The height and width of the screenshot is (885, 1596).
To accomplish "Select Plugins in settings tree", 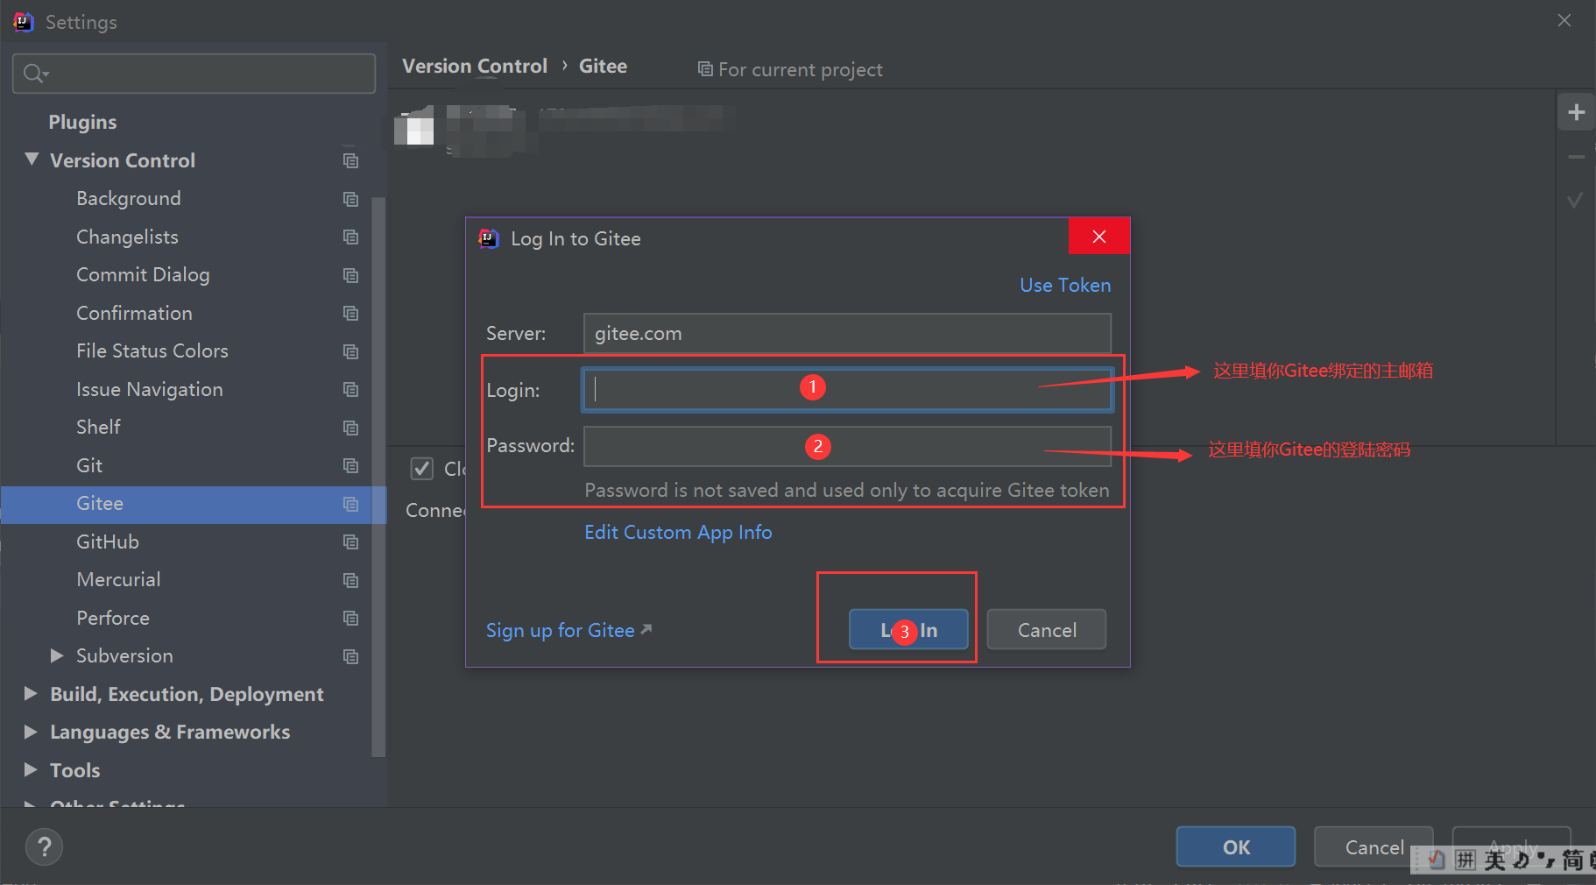I will pyautogui.click(x=82, y=122).
